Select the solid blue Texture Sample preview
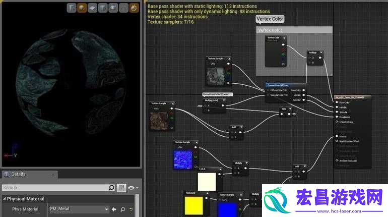The height and width of the screenshot is (217, 388). click(227, 209)
